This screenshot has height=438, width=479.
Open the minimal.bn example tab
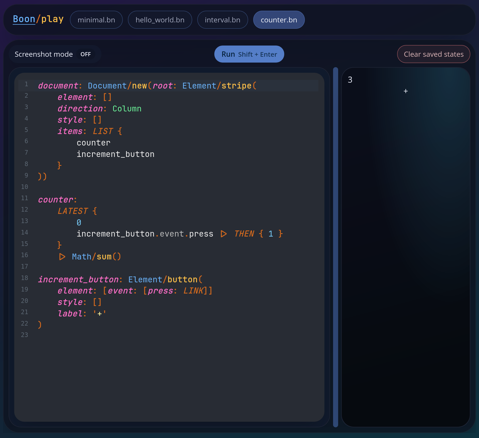tap(96, 20)
